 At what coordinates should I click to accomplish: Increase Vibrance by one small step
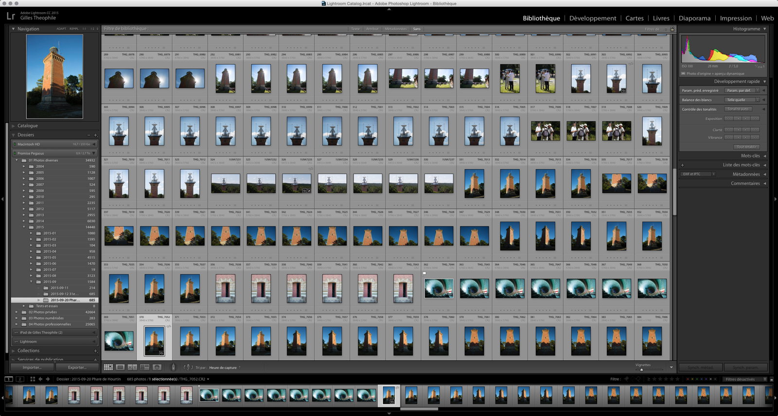tap(746, 138)
